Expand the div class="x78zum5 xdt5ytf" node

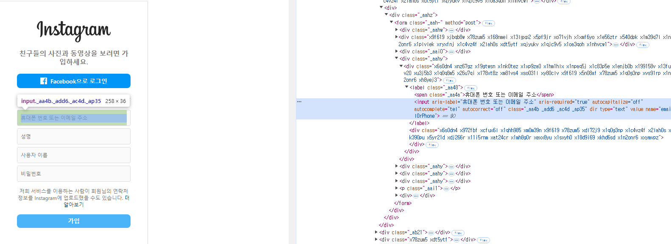coord(376,239)
